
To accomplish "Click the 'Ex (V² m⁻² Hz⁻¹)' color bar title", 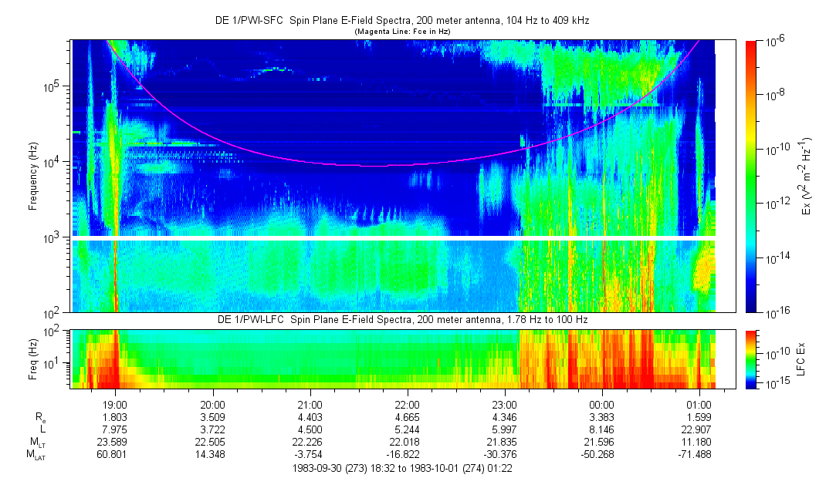I will coord(806,177).
